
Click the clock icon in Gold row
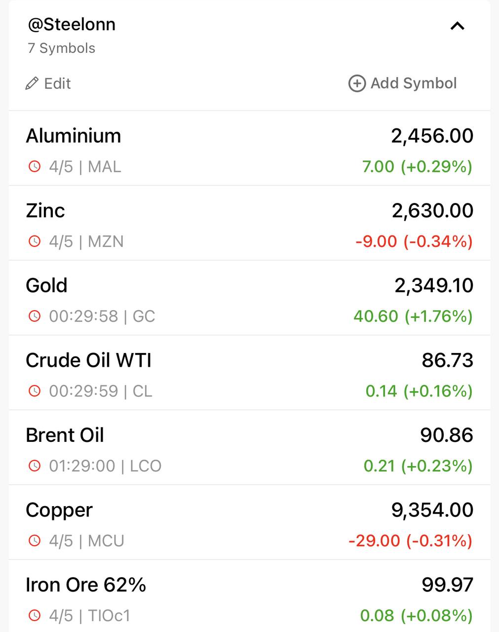[x=35, y=316]
